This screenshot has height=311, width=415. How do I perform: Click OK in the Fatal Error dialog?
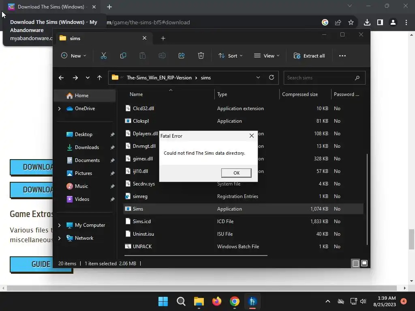pyautogui.click(x=236, y=173)
